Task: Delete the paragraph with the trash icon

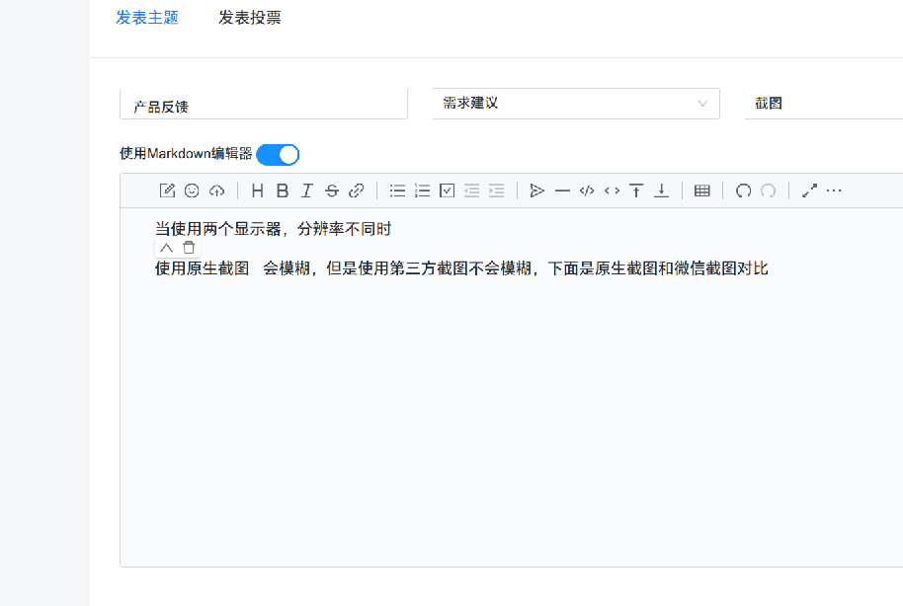Action: (189, 248)
